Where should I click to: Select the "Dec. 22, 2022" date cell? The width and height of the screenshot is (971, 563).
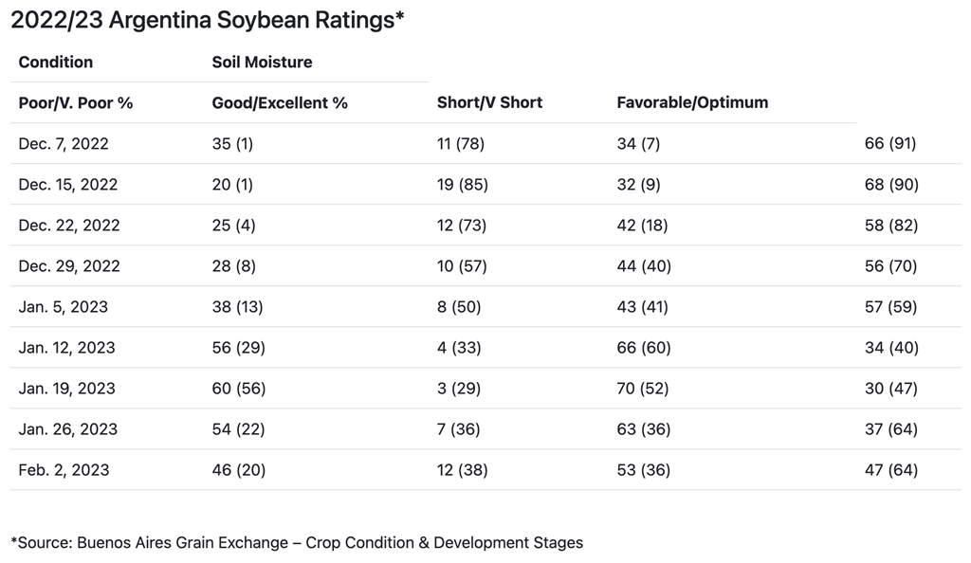(69, 226)
